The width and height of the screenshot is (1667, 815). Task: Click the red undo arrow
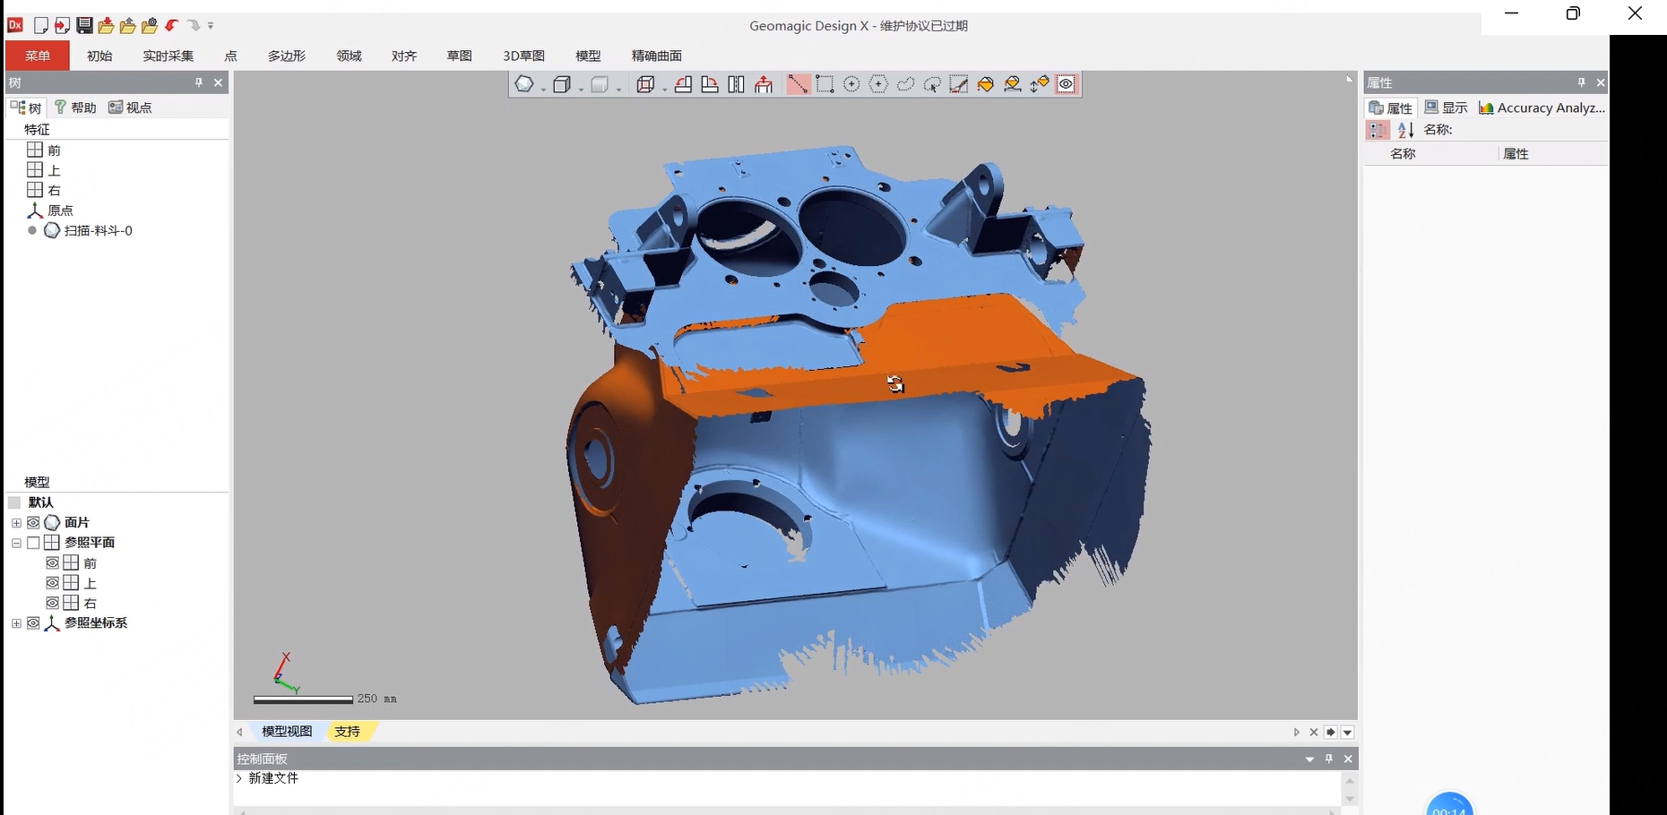coord(171,26)
